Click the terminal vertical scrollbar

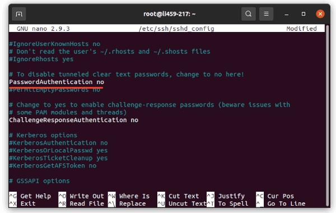[x=327, y=115]
